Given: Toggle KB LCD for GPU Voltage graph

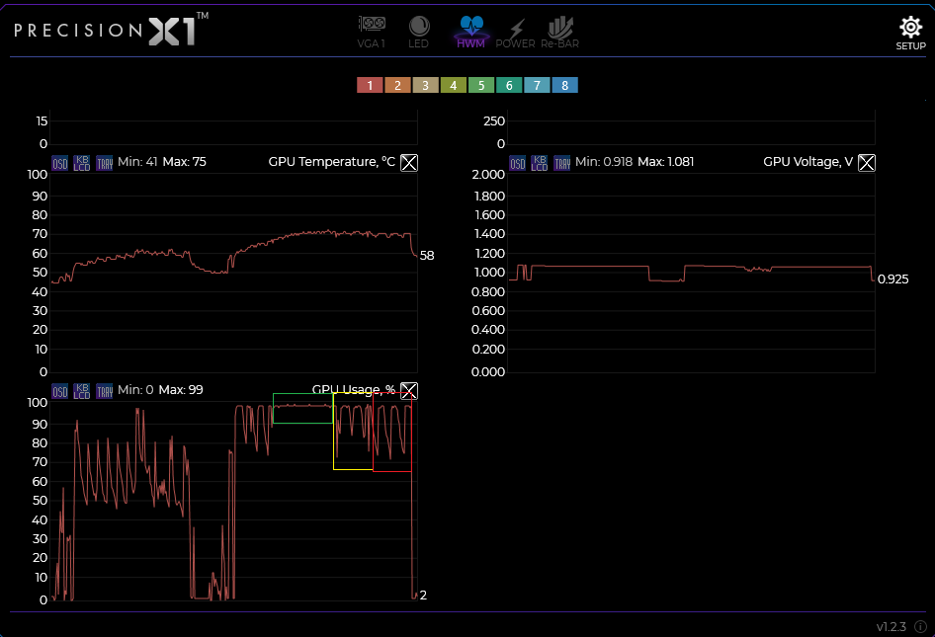Looking at the screenshot, I should coord(539,163).
